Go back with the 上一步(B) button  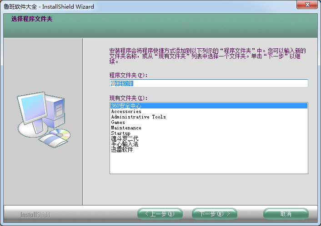[x=160, y=214]
